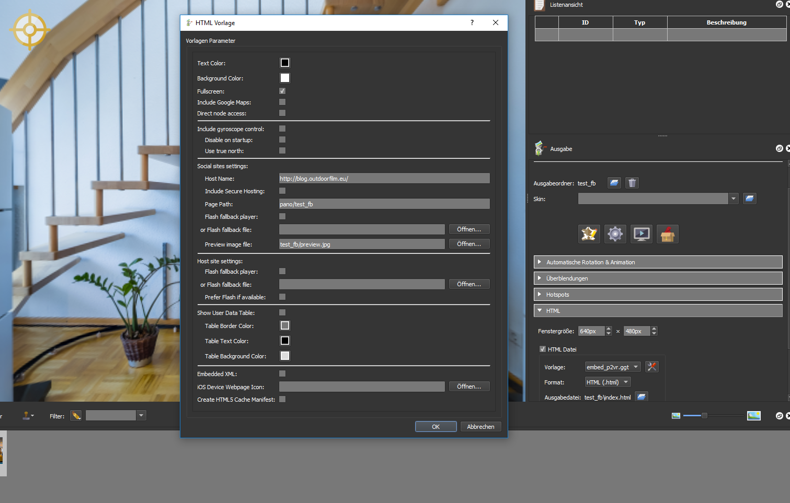The width and height of the screenshot is (790, 503).
Task: Click the Listenansicht panel document icon
Action: pos(540,5)
